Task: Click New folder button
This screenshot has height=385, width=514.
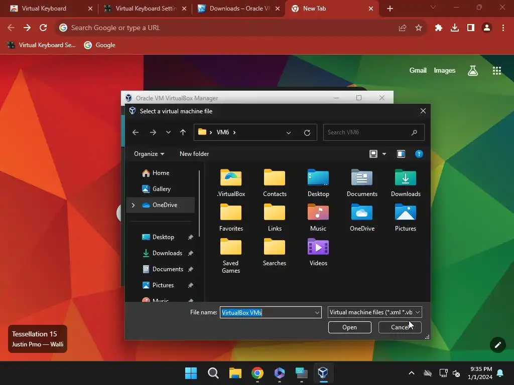Action: [194, 154]
